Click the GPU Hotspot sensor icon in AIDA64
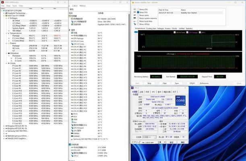The image size is (246, 161). pyautogui.click(x=72, y=128)
